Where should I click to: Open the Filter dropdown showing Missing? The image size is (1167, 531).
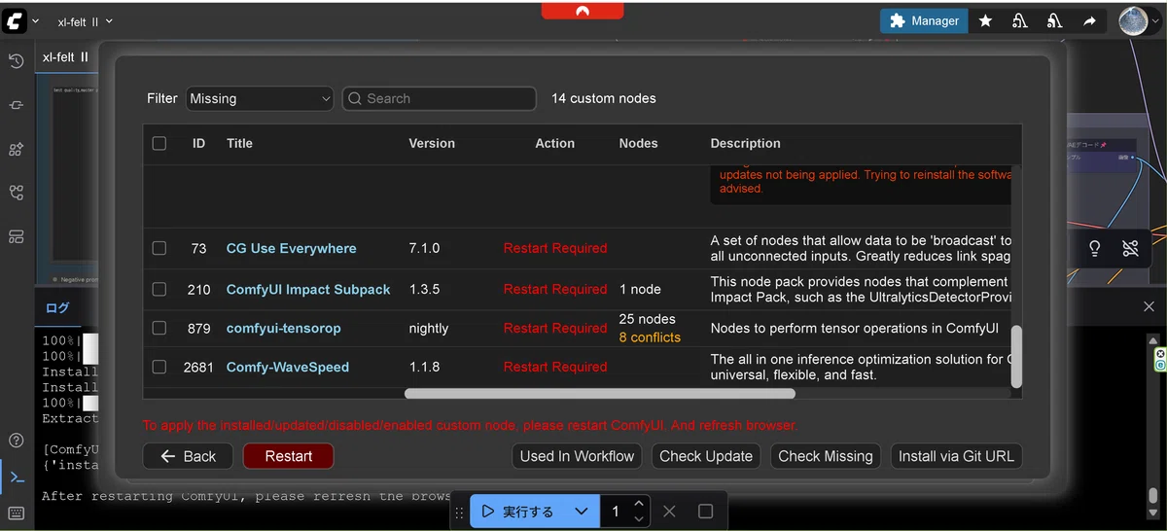tap(260, 98)
